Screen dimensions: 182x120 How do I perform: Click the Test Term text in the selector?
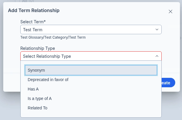point(33,29)
